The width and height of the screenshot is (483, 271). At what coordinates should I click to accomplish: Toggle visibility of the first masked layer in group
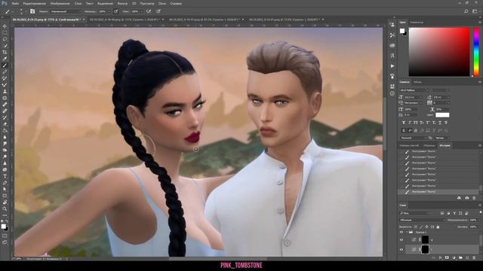click(401, 240)
